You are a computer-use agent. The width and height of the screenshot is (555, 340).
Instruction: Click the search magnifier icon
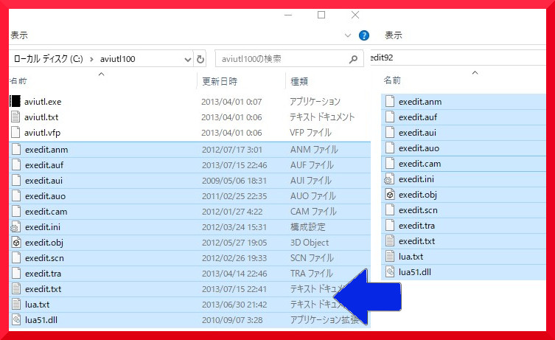click(x=353, y=59)
